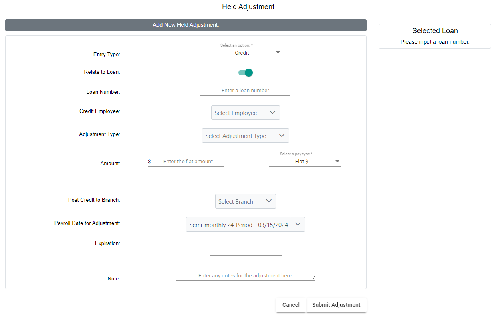
Task: Click the Cancel button
Action: 291,305
